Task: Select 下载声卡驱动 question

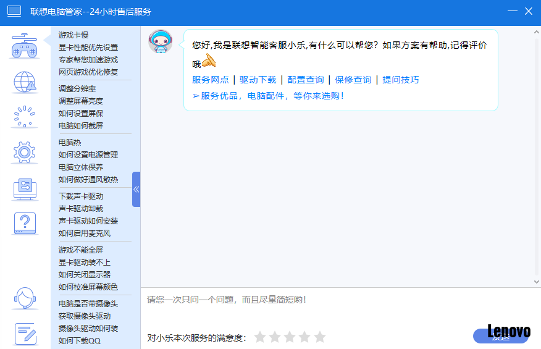Action: point(81,196)
